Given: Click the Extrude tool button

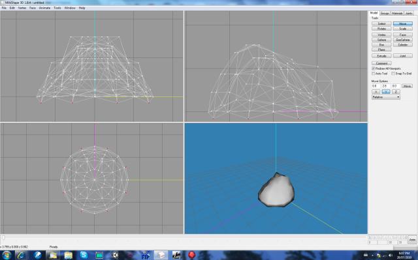Looking at the screenshot, I should 381,56.
